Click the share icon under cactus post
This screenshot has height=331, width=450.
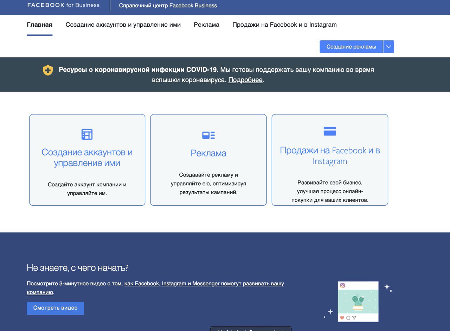(354, 318)
